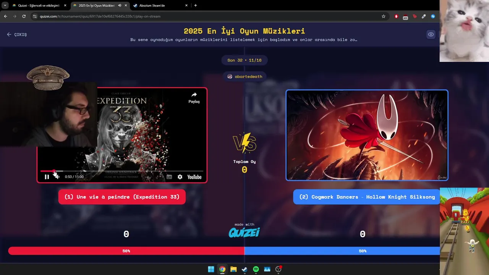
Task: Open the abortedeath creator link
Action: (x=244, y=76)
